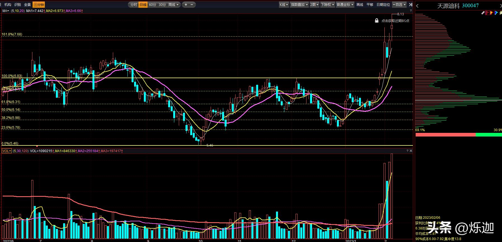502x242 pixels.
Task: Click the pencil icon in chip panel
Action: pyautogui.click(x=483, y=13)
